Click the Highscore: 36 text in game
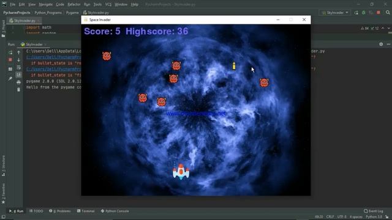The height and width of the screenshot is (220, 392). click(x=157, y=31)
